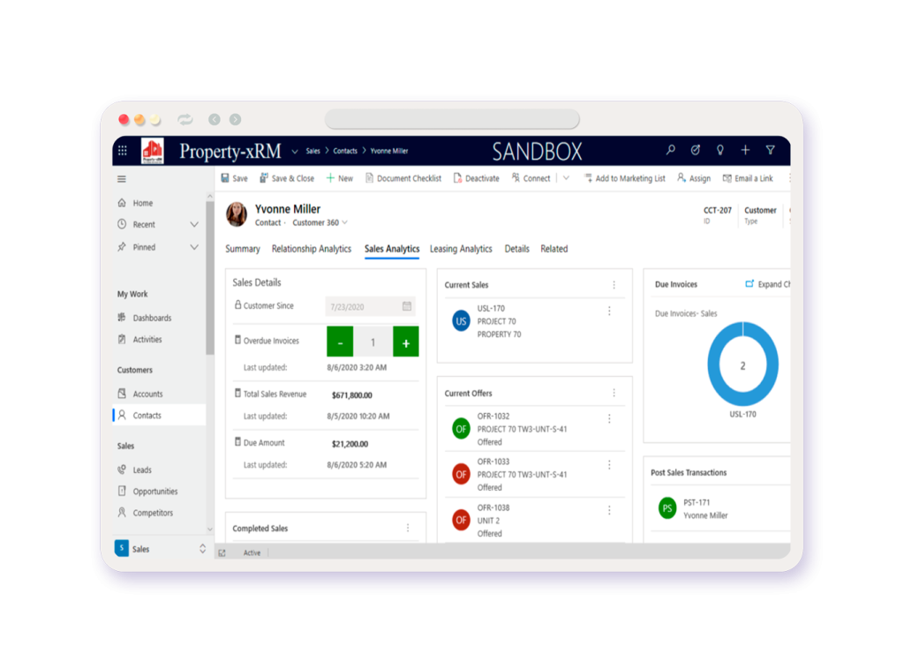The image size is (904, 661).
Task: Expand the app name dropdown chevron
Action: pyautogui.click(x=295, y=152)
